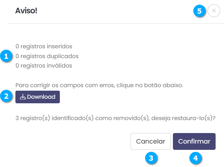
Task: Click the download tray icon
Action: (23, 97)
